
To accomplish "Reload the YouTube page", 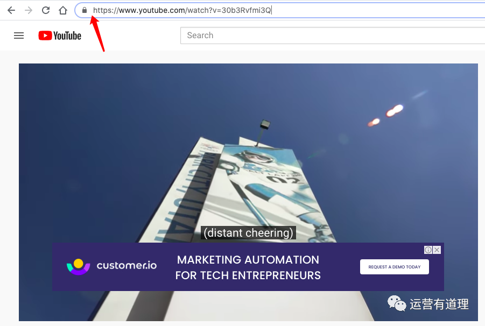I will [x=46, y=10].
